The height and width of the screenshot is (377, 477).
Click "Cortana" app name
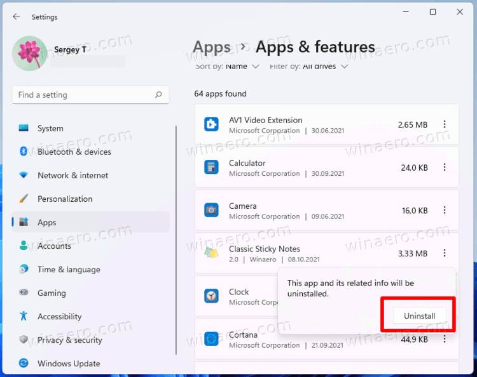click(x=243, y=335)
